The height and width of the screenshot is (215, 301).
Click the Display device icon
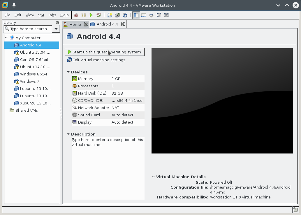click(75, 122)
